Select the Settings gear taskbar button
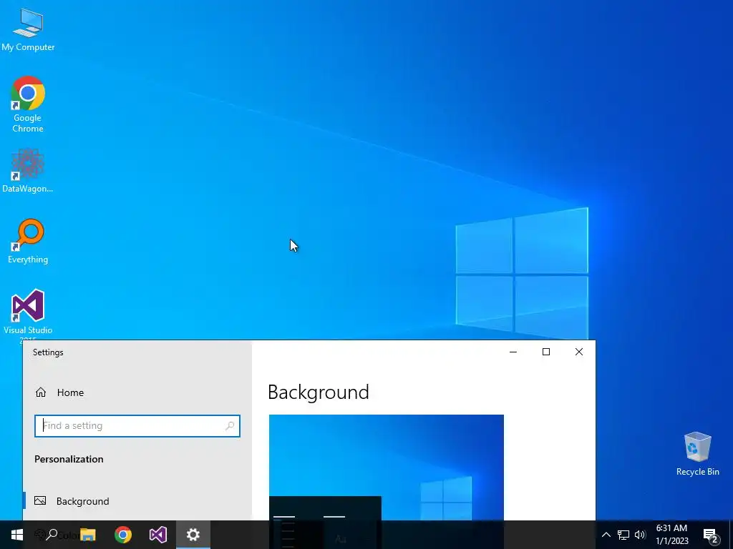 coord(193,535)
